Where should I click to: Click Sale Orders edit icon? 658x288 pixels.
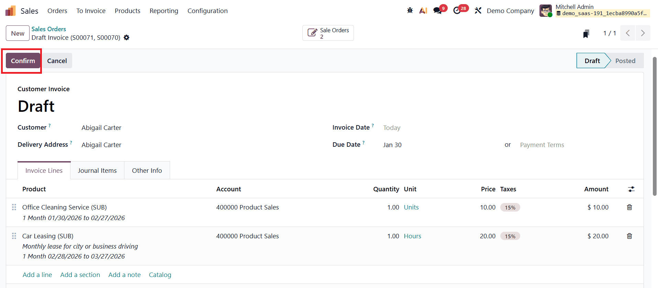(312, 33)
